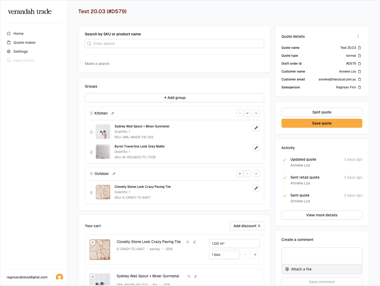
Task: Remove Sydney Wall Spout from cart
Action: point(93,277)
